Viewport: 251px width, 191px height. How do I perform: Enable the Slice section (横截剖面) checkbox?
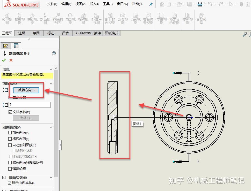pyautogui.click(x=10, y=139)
